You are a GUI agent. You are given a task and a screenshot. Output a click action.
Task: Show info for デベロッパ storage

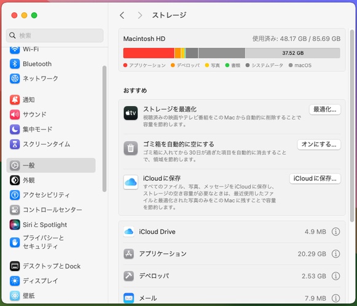(335, 276)
